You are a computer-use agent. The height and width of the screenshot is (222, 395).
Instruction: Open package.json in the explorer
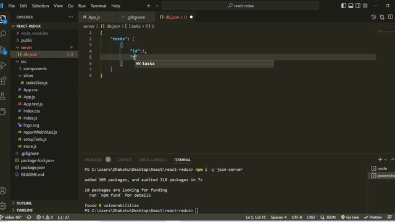click(33, 167)
